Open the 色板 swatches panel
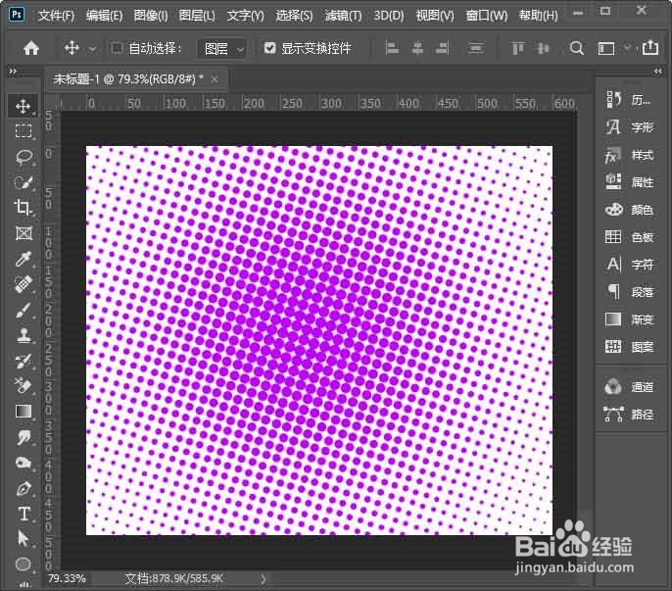This screenshot has height=591, width=672. (629, 237)
